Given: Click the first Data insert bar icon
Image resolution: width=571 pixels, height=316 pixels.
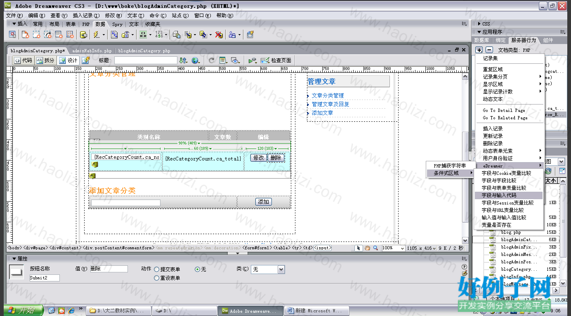Looking at the screenshot, I should tap(12, 35).
